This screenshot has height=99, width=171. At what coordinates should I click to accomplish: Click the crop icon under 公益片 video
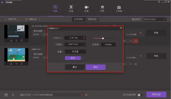pos(16,64)
